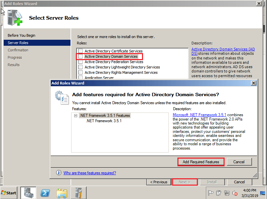Viewport: 267px width, 199px height.
Task: Close the main Add Roles Wizard window
Action: (x=259, y=4)
